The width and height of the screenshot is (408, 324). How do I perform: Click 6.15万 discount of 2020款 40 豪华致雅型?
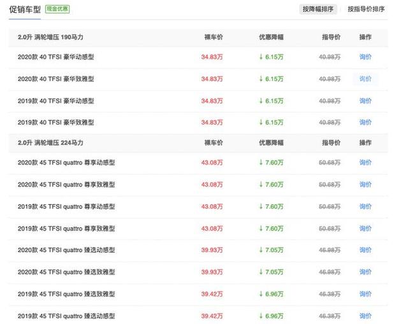click(271, 79)
